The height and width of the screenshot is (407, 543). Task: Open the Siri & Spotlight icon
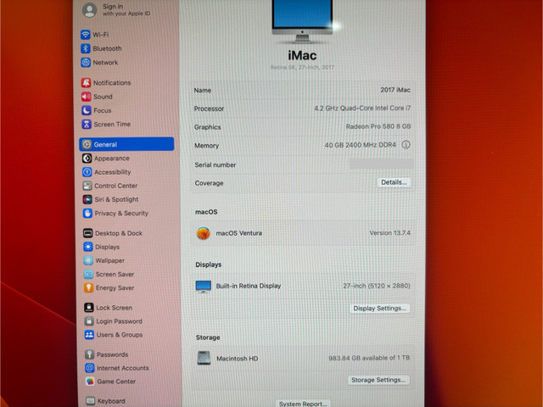[x=87, y=199]
